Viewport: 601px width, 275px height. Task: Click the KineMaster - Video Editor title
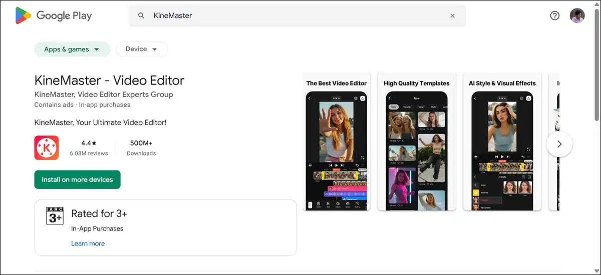109,80
